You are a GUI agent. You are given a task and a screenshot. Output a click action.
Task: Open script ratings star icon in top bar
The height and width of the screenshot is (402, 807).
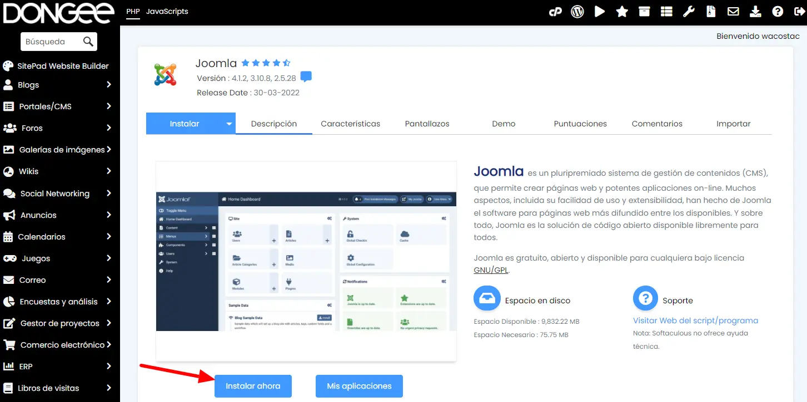[x=622, y=12]
